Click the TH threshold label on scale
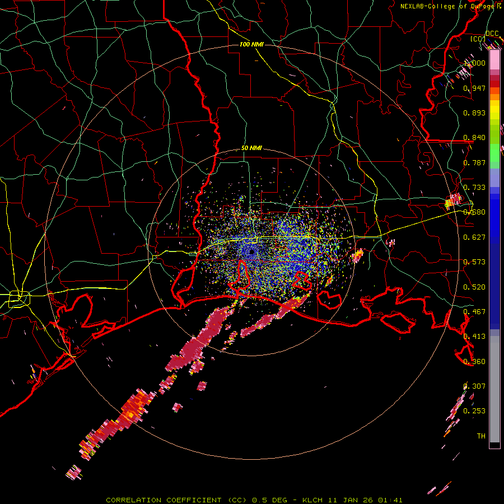Screen dimensions: 504x504 [x=481, y=436]
